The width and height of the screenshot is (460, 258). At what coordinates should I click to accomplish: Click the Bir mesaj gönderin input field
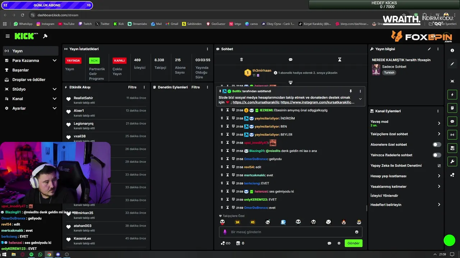pyautogui.click(x=290, y=232)
